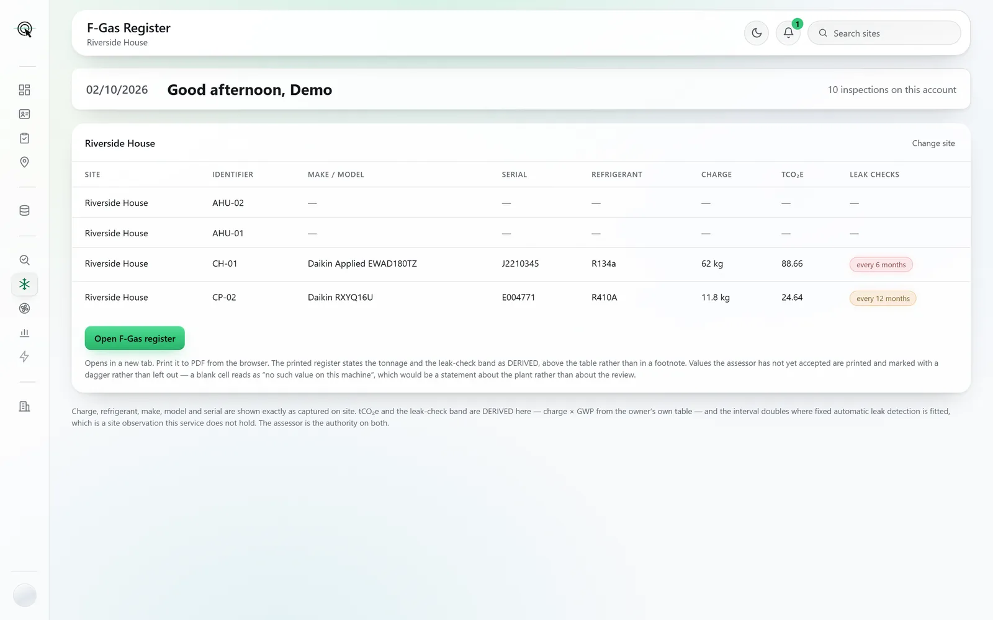Open the contact card icon in sidebar

(x=24, y=114)
